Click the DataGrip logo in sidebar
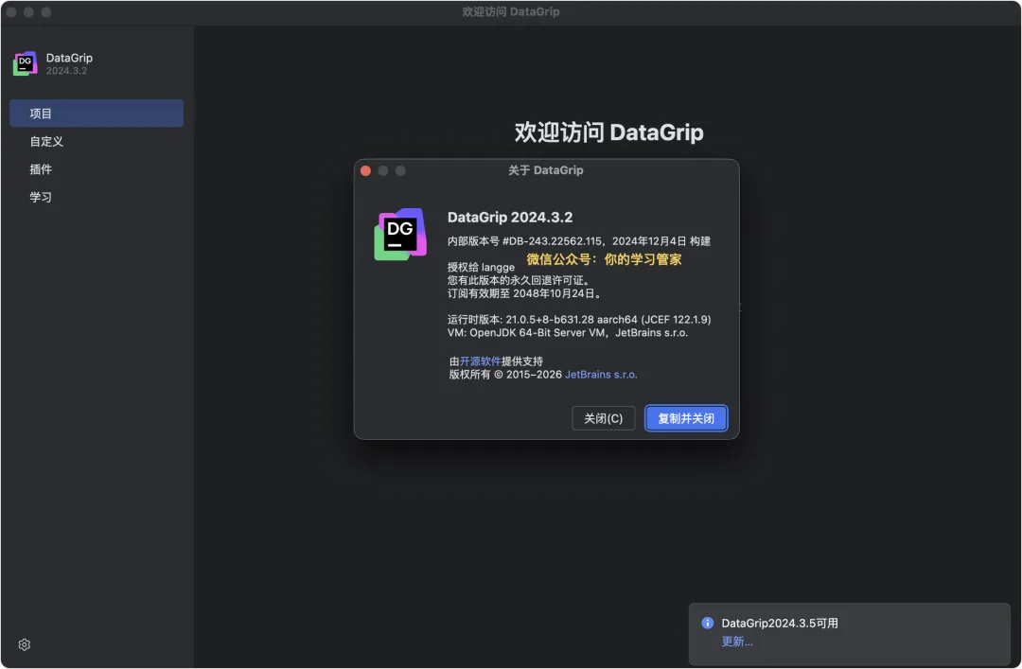 (x=26, y=63)
